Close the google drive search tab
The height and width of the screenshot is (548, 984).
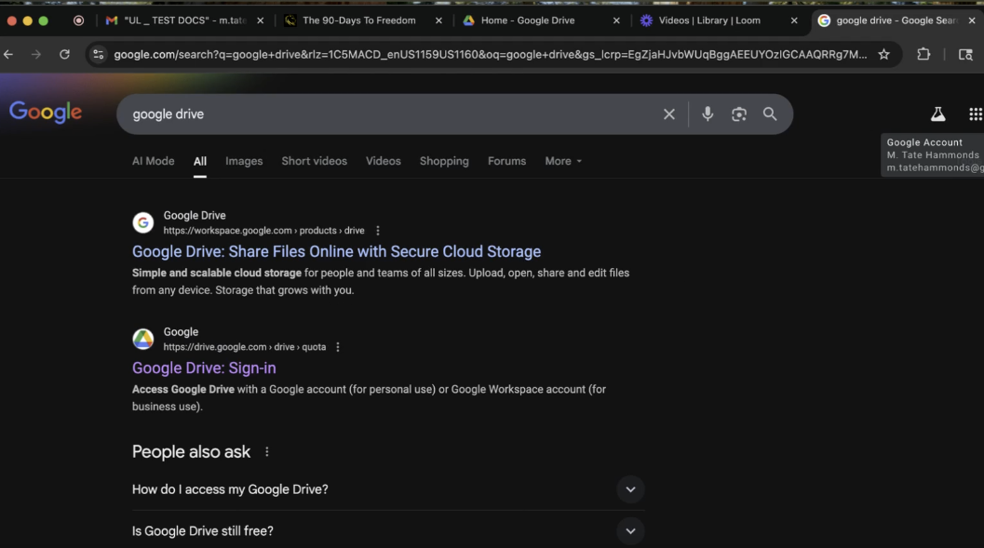(972, 20)
